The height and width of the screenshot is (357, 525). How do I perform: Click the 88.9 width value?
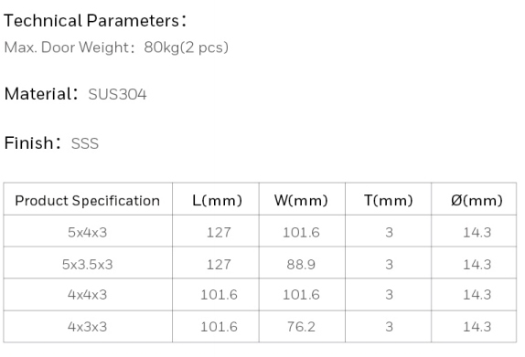tap(301, 265)
